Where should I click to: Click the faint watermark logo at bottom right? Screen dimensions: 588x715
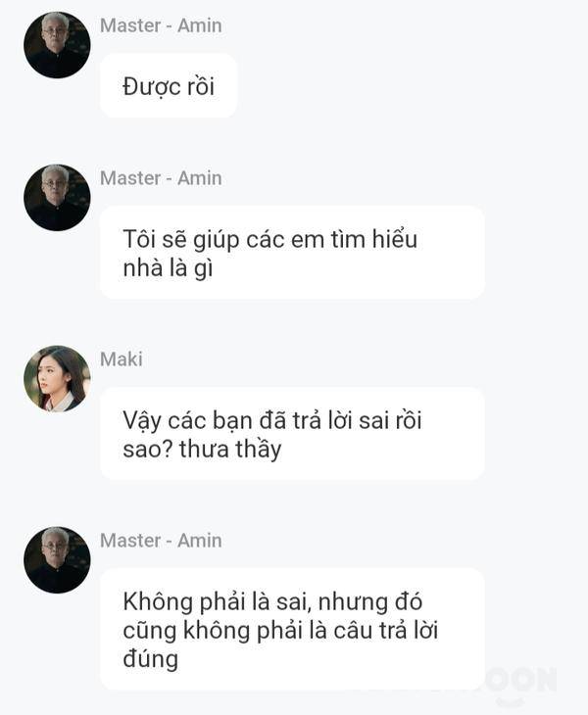click(x=520, y=684)
